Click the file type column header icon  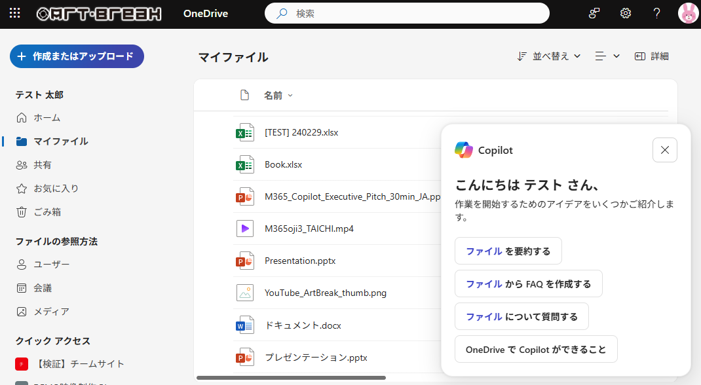pos(245,96)
